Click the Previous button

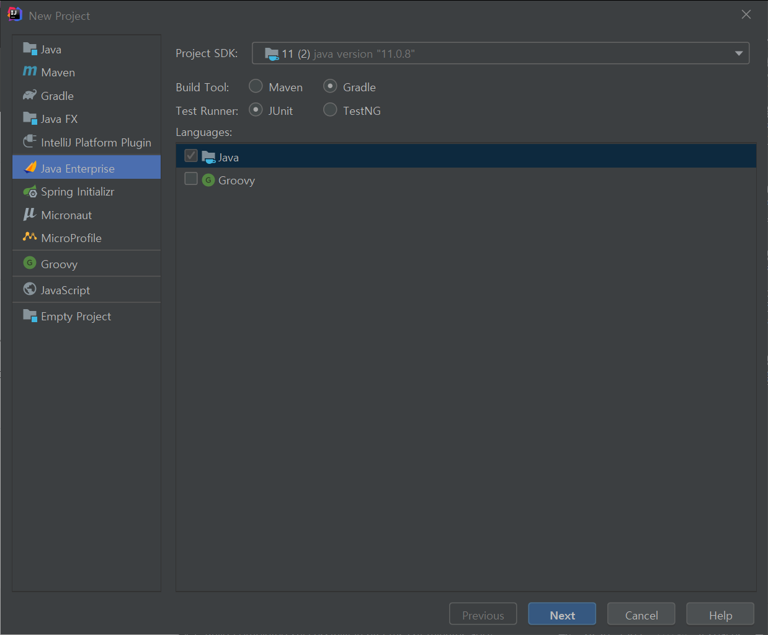(x=483, y=615)
